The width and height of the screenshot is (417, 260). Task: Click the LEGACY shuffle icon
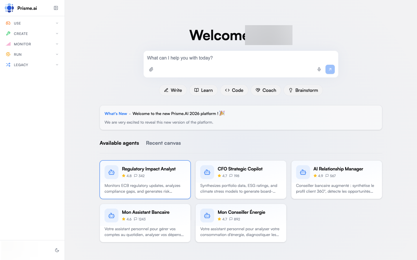tap(8, 65)
